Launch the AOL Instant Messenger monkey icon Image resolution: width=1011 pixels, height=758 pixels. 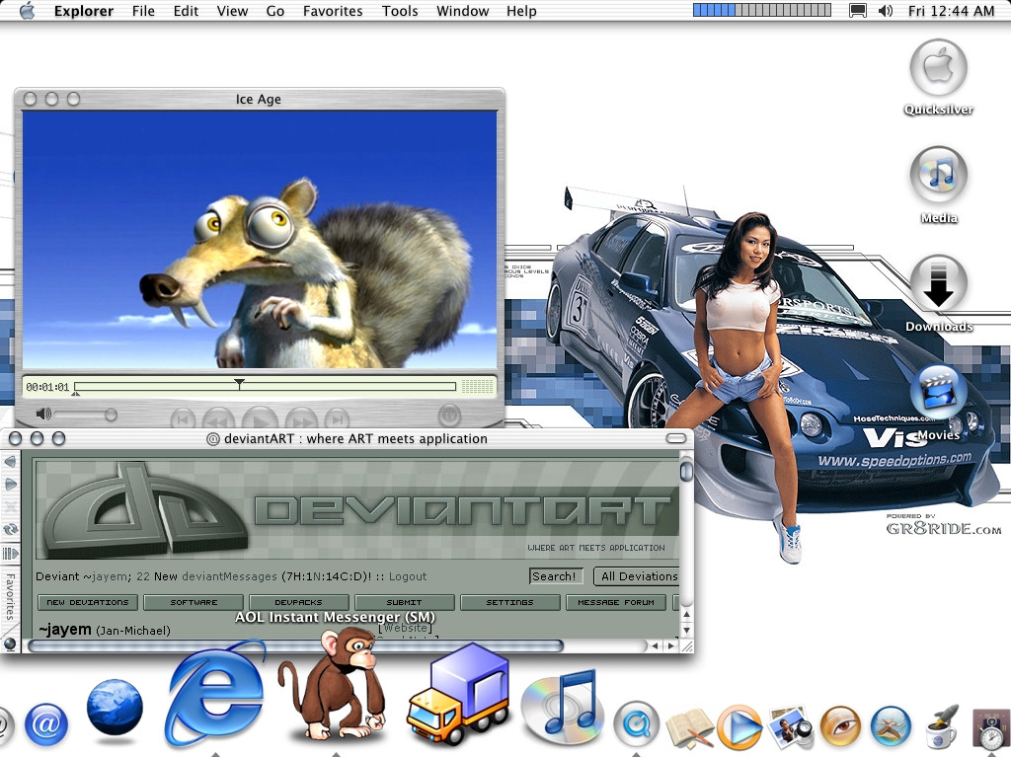(x=334, y=687)
